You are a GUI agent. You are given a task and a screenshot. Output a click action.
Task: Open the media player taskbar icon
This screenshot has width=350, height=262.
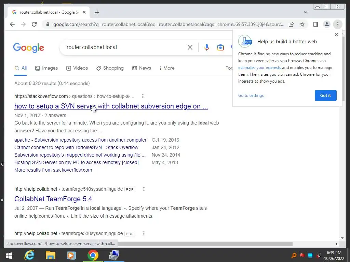pos(71,255)
